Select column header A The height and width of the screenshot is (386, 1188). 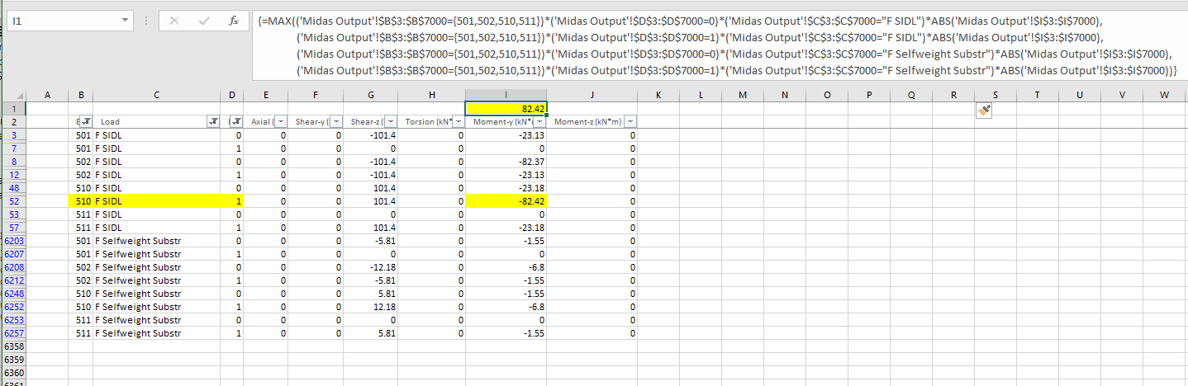(x=48, y=95)
